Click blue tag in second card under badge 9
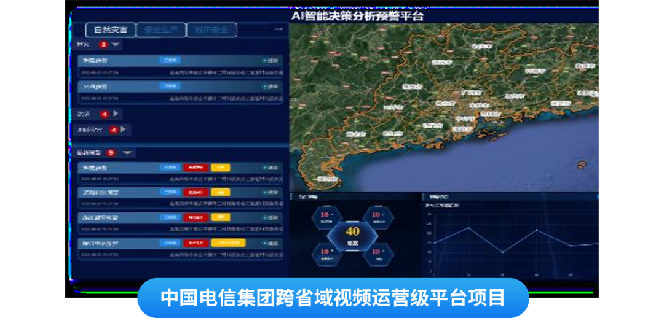The height and width of the screenshot is (318, 664). (170, 192)
